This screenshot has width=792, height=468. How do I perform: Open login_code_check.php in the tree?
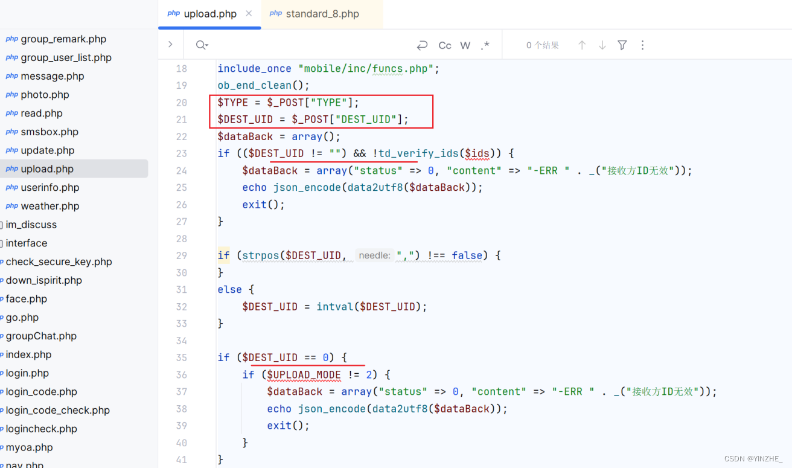(x=58, y=411)
